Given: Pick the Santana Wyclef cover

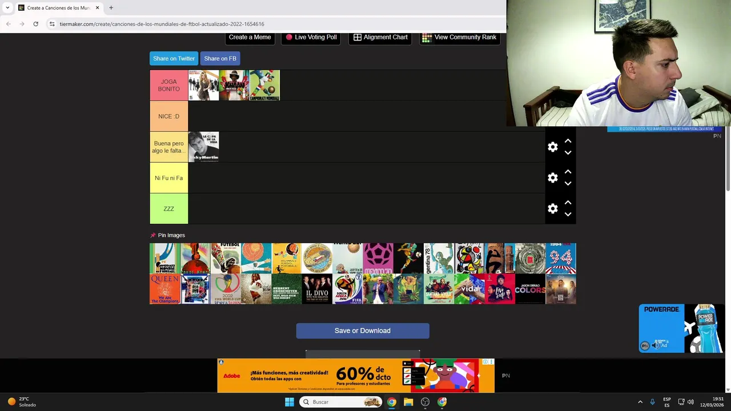Looking at the screenshot, I should 439,289.
